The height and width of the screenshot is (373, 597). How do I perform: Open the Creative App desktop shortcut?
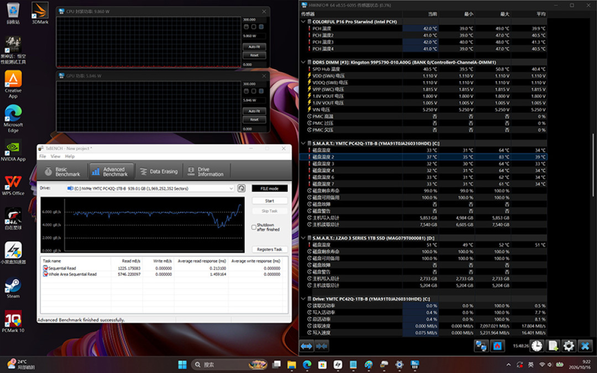13,85
